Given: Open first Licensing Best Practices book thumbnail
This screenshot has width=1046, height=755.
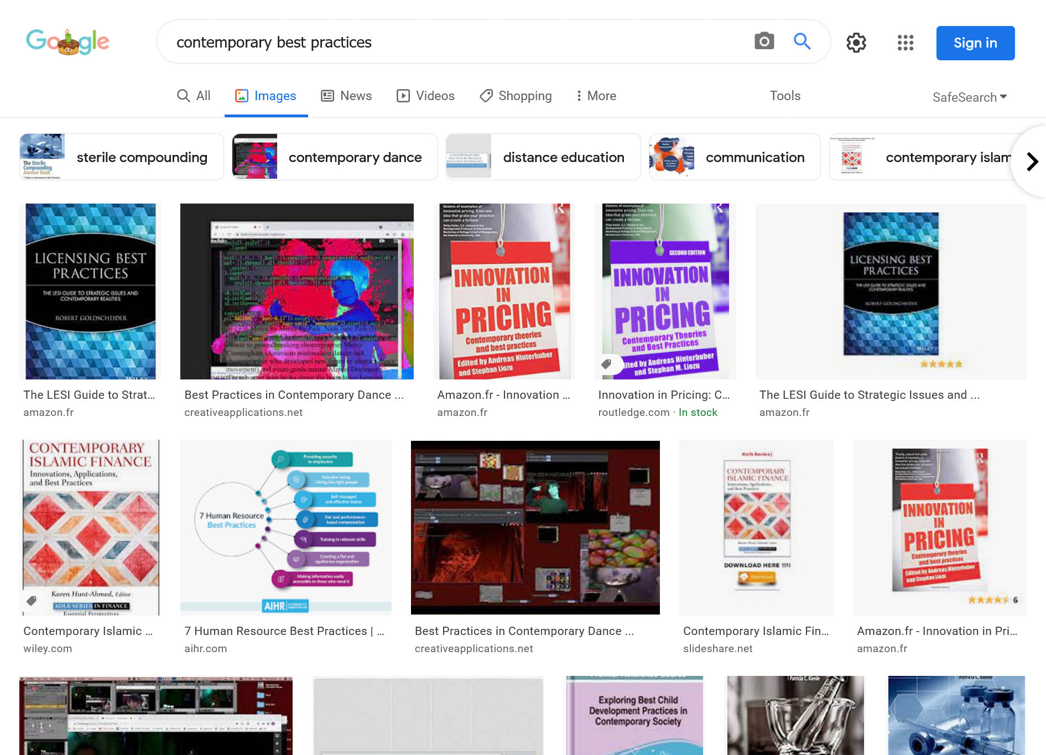Looking at the screenshot, I should coord(91,291).
